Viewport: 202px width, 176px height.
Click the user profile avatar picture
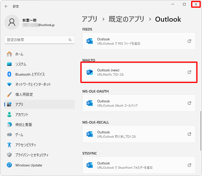12,22
